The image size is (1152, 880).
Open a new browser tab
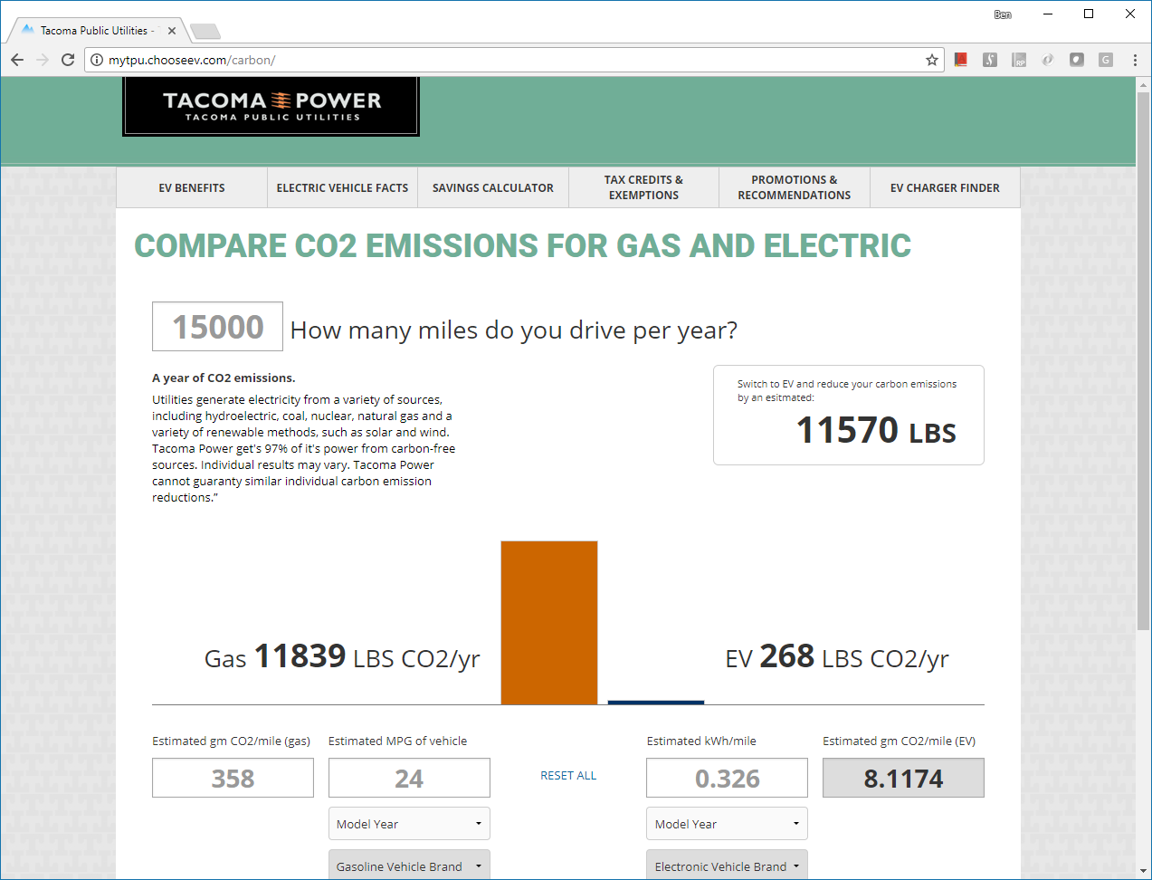tap(205, 32)
